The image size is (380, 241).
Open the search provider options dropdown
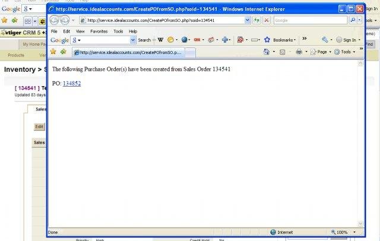point(360,20)
